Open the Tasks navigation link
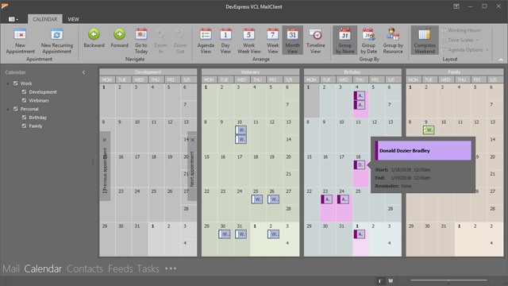Viewport: 508px width, 286px height. pyautogui.click(x=148, y=269)
